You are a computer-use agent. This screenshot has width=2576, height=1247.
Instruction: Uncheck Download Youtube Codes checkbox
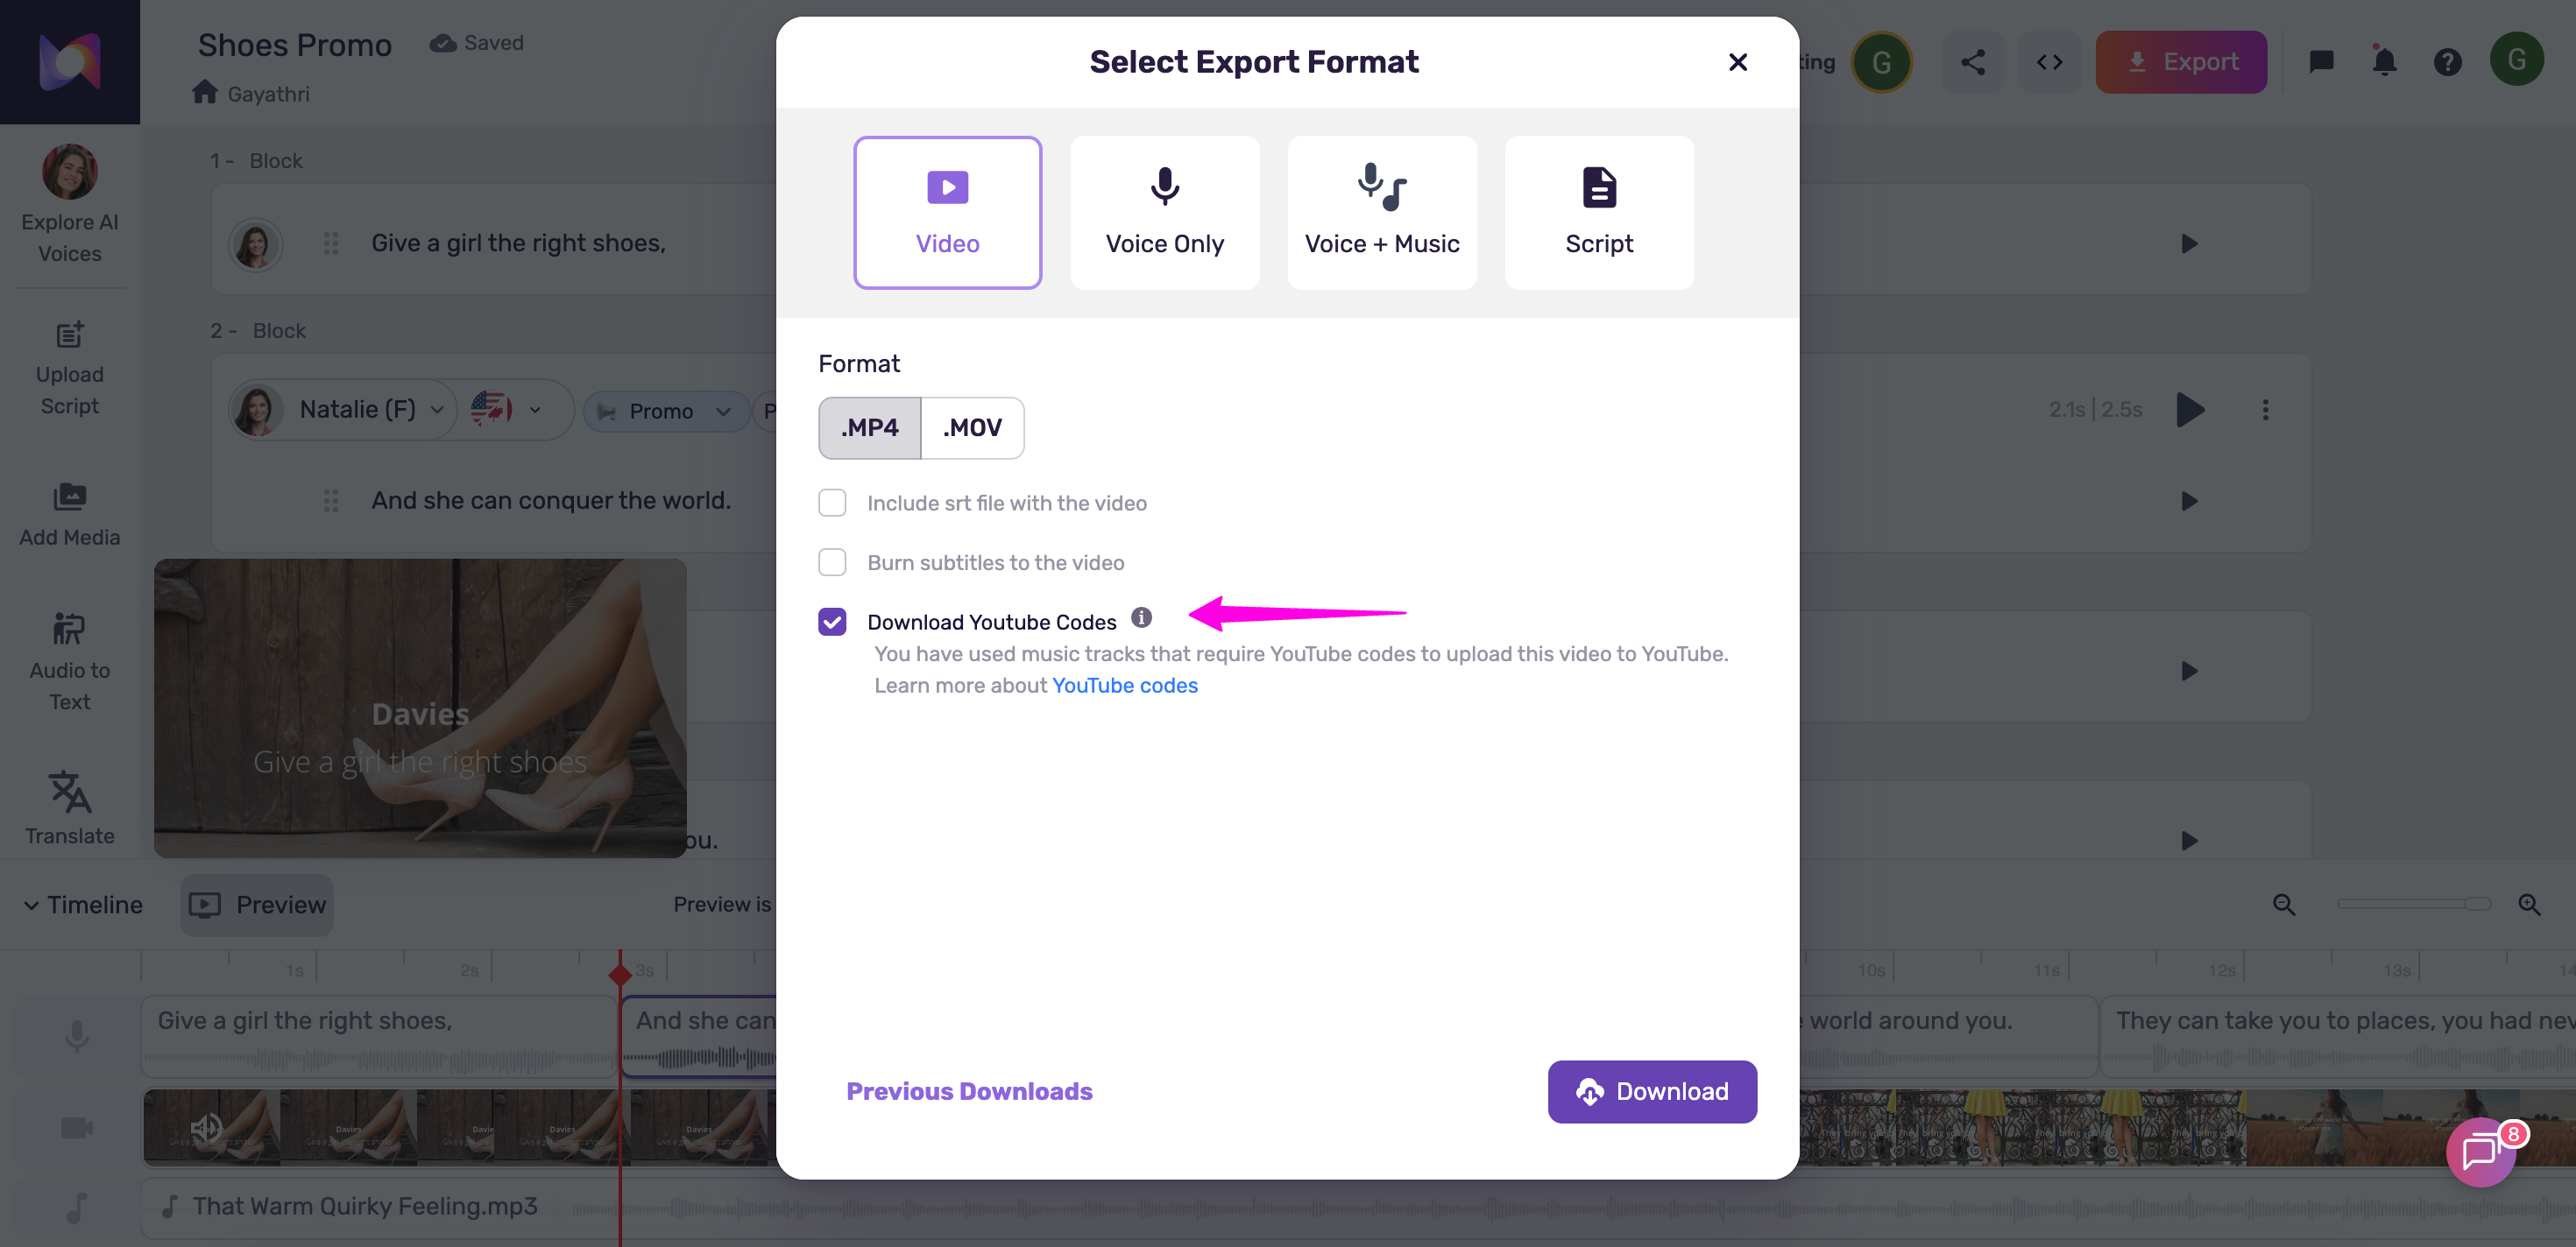click(832, 622)
